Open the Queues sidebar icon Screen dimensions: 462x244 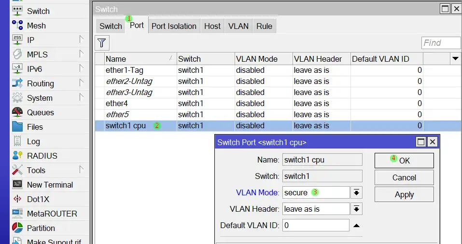click(x=17, y=112)
